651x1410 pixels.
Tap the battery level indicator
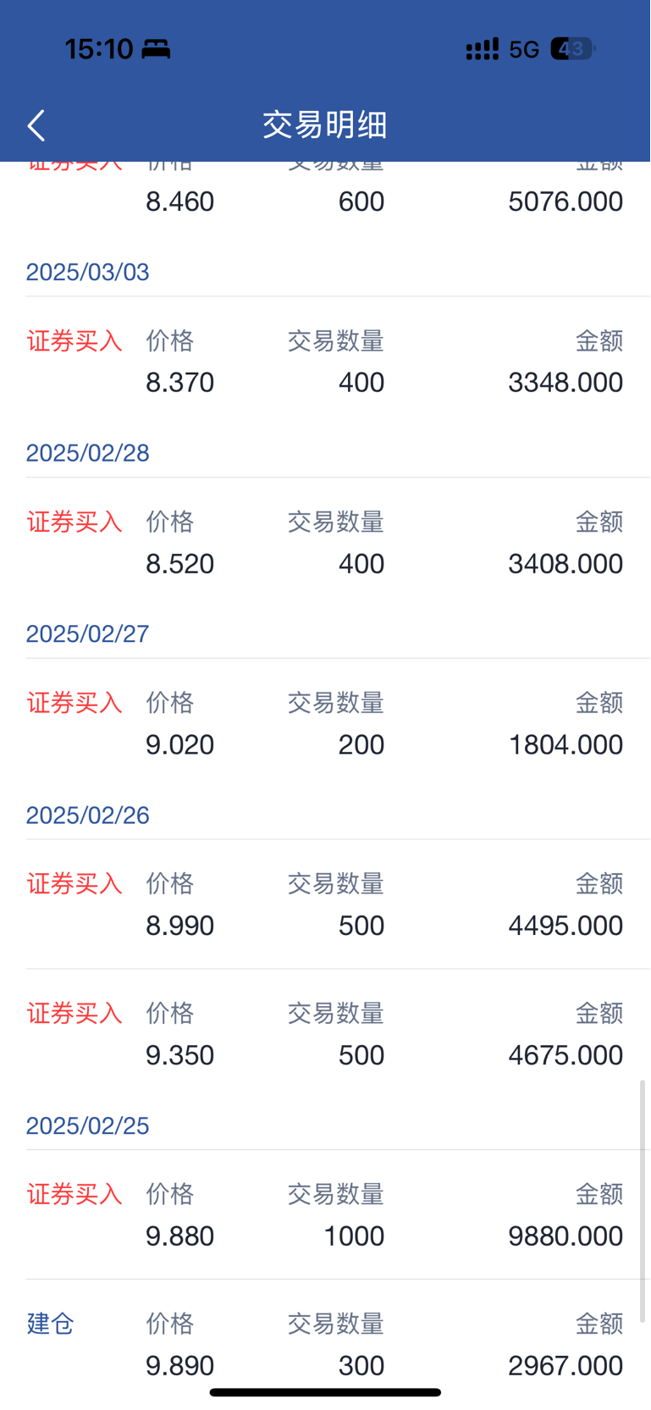[573, 49]
